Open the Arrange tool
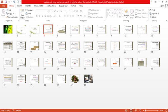168x112 pixels. pyautogui.click(x=126, y=13)
